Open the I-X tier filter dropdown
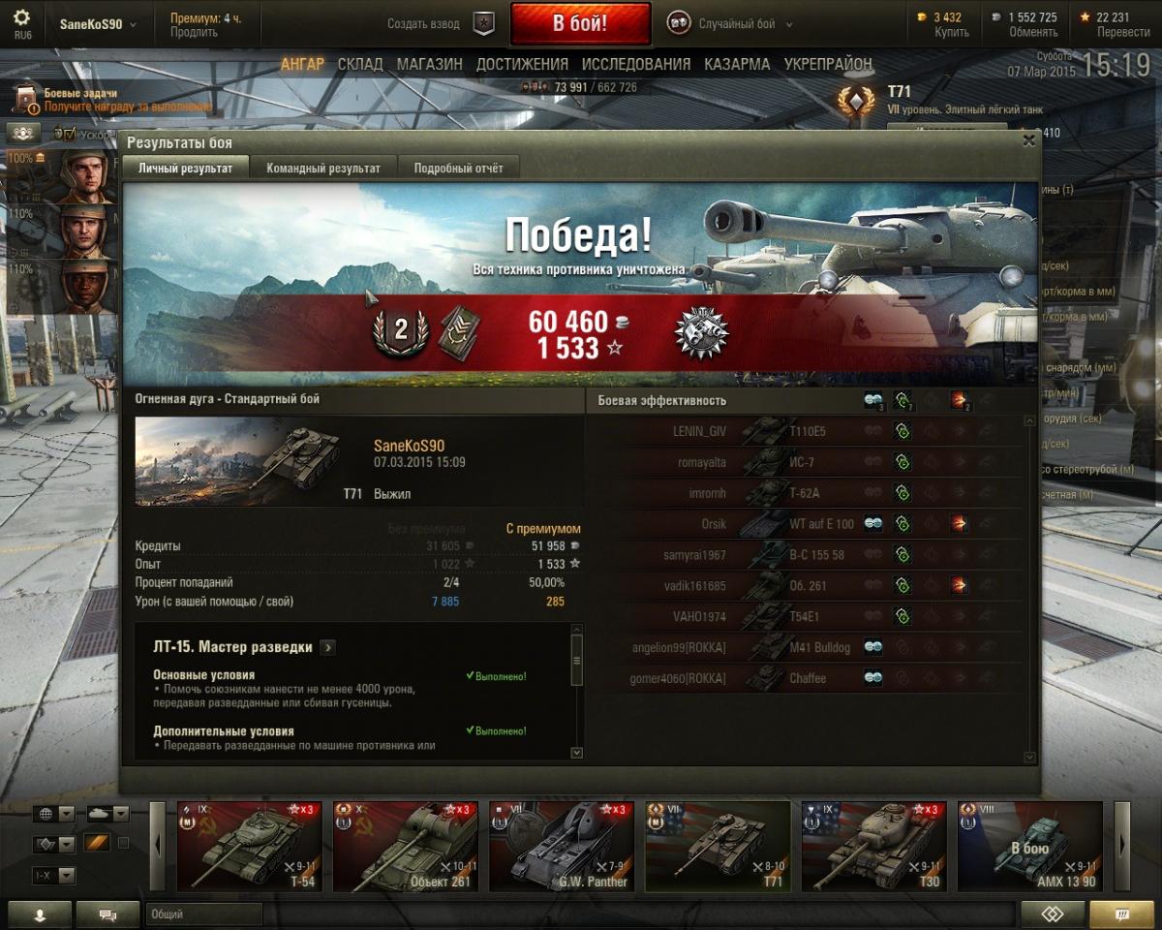This screenshot has height=930, width=1162. 53,876
